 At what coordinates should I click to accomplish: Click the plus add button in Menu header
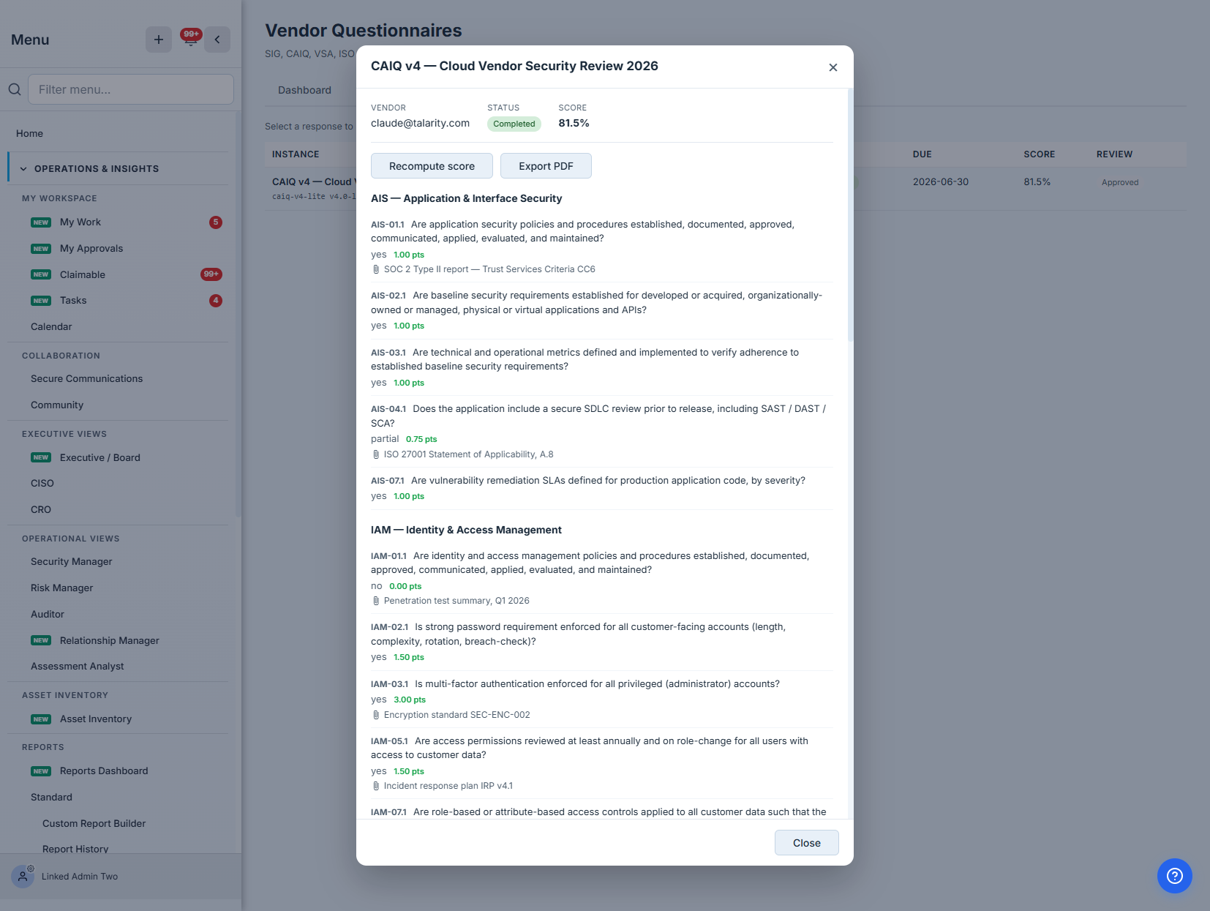159,40
